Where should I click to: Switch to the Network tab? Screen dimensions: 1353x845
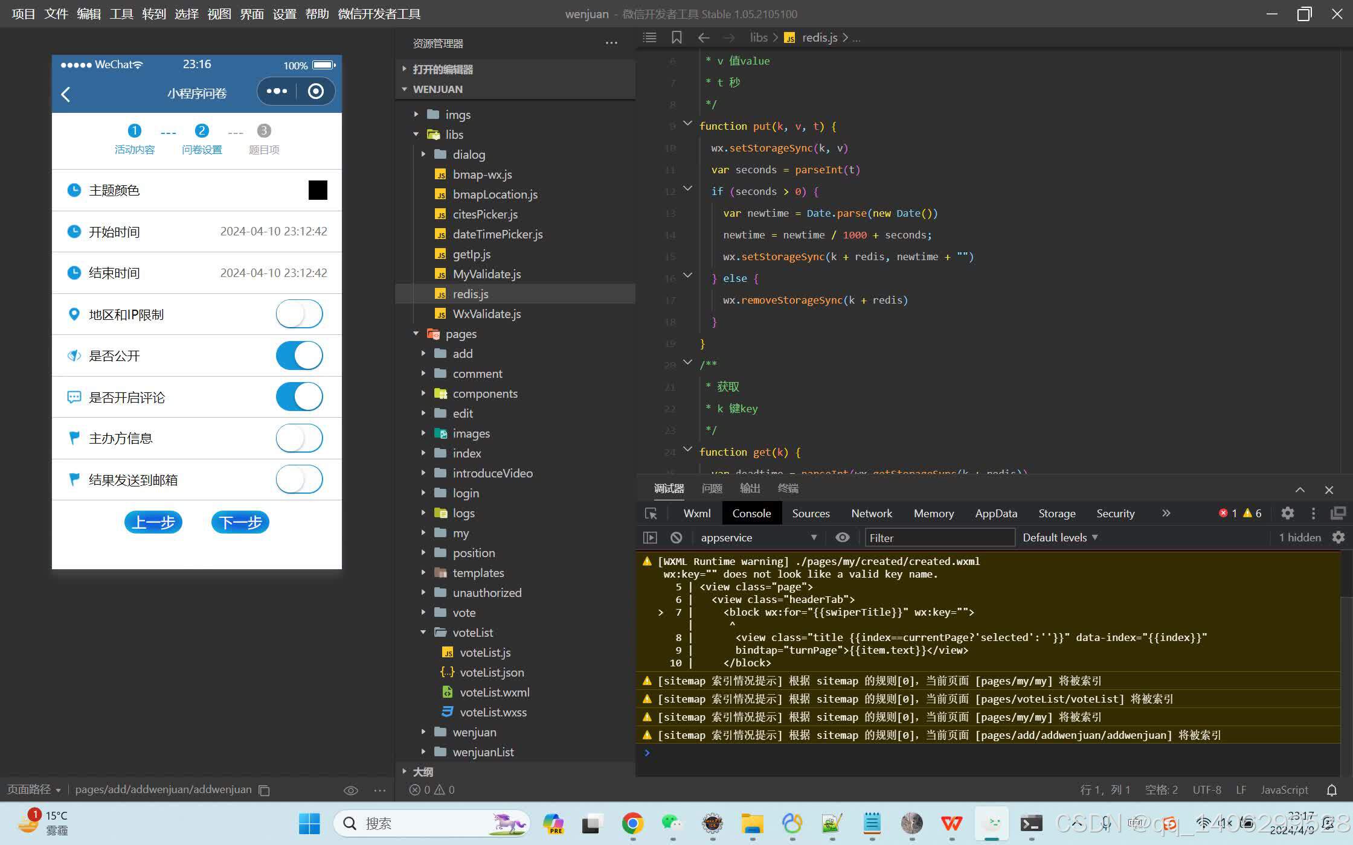pyautogui.click(x=871, y=514)
